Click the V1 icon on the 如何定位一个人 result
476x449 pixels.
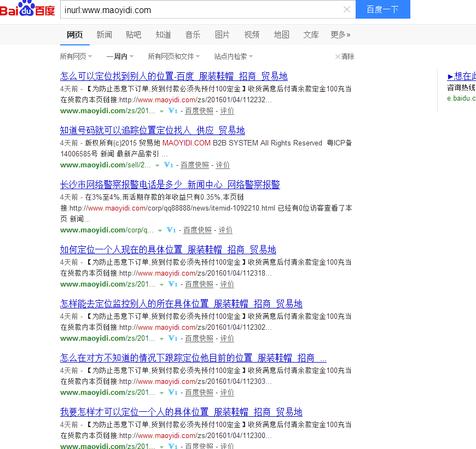172,284
